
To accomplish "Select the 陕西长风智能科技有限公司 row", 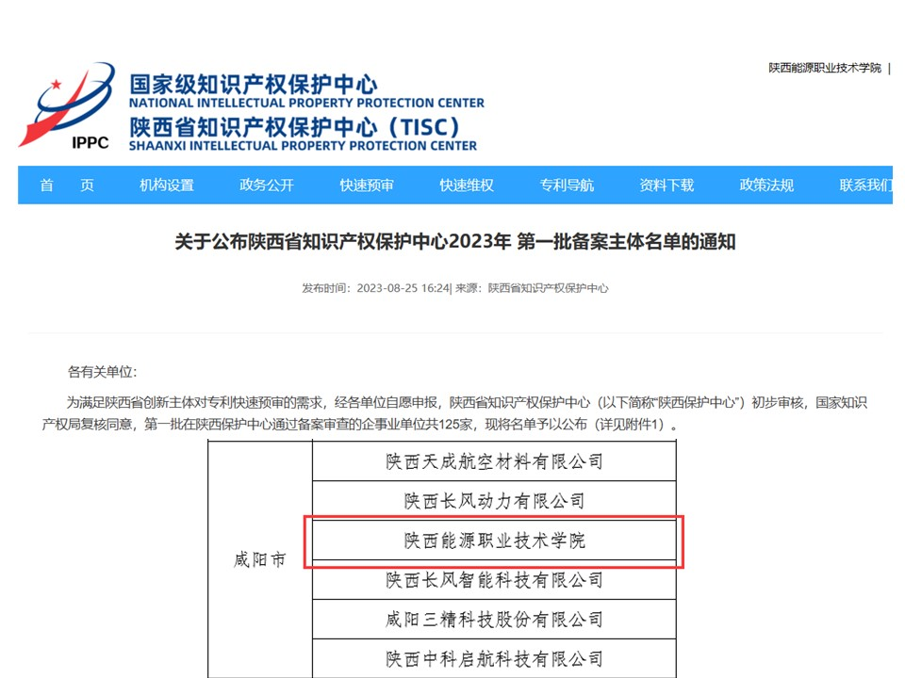I will (494, 580).
